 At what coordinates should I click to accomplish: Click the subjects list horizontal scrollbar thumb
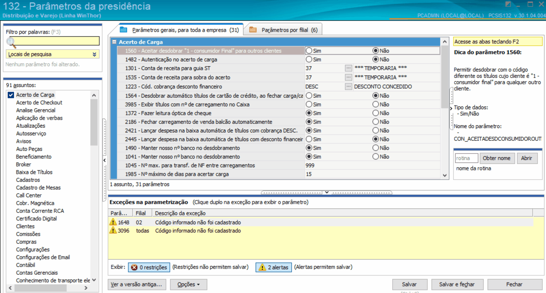[x=40, y=288]
